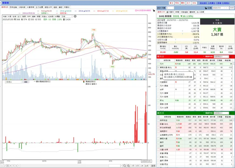
Task: Click the help mark beside 1日籌碼集中(%)
Action: (x=182, y=34)
